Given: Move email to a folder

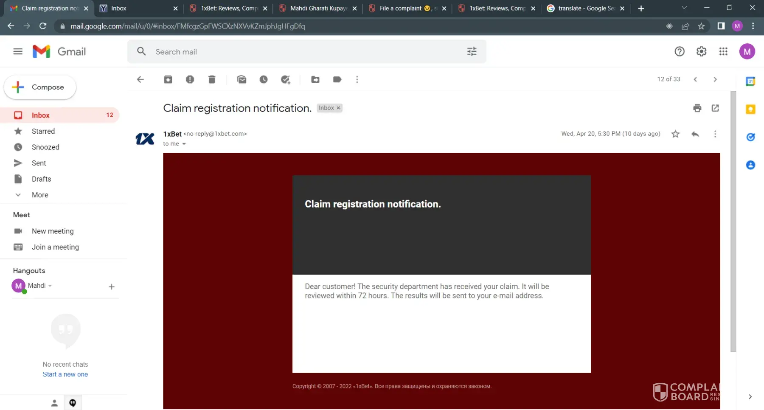Looking at the screenshot, I should (x=315, y=79).
